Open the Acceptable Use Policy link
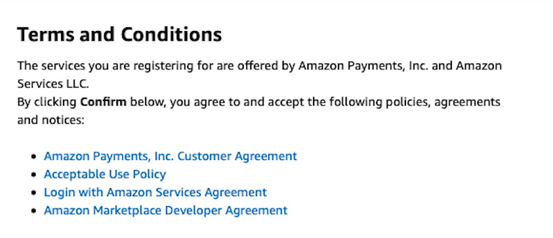553x238 pixels. 105,175
